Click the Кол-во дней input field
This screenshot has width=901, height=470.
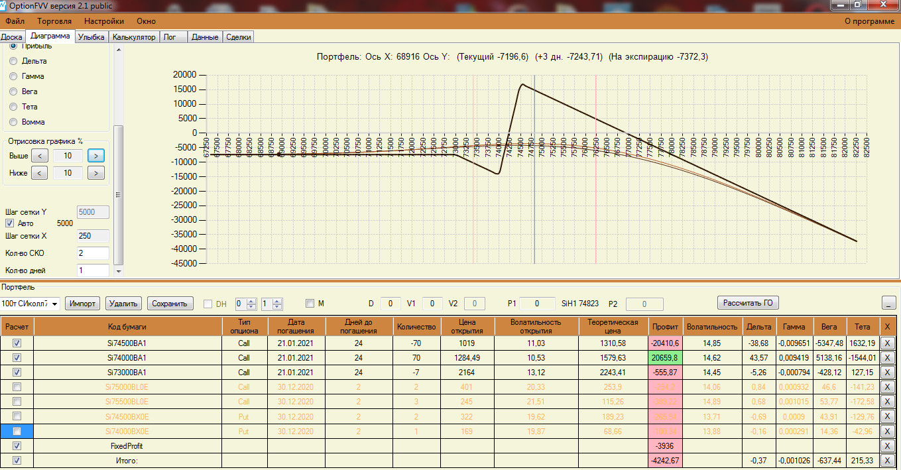click(x=93, y=270)
